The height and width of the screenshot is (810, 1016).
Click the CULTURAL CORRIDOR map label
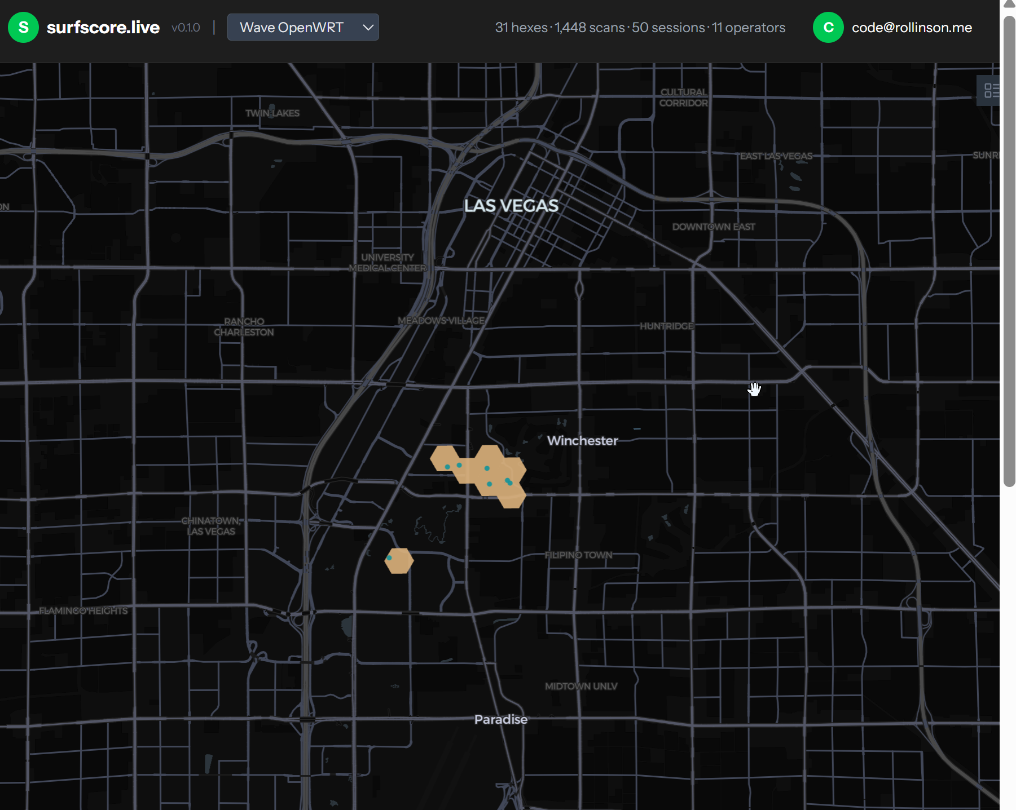(x=683, y=98)
